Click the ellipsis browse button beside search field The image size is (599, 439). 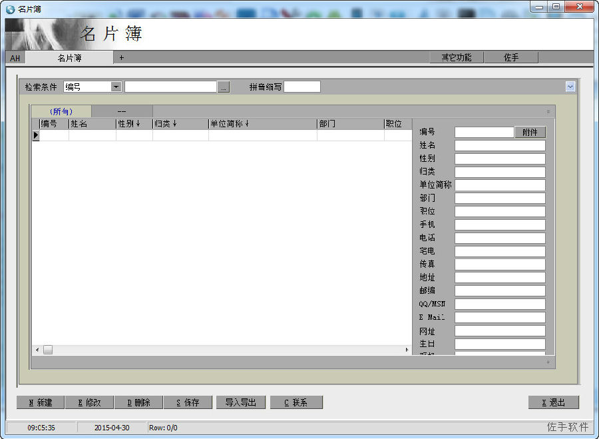tap(224, 87)
